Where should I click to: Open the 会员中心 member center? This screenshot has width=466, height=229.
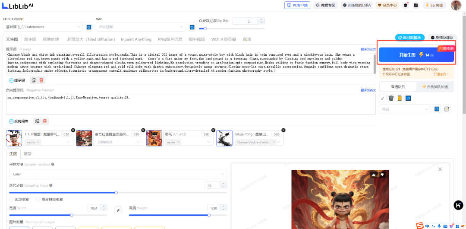387,5
